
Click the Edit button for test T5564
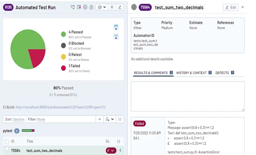tap(231, 7)
